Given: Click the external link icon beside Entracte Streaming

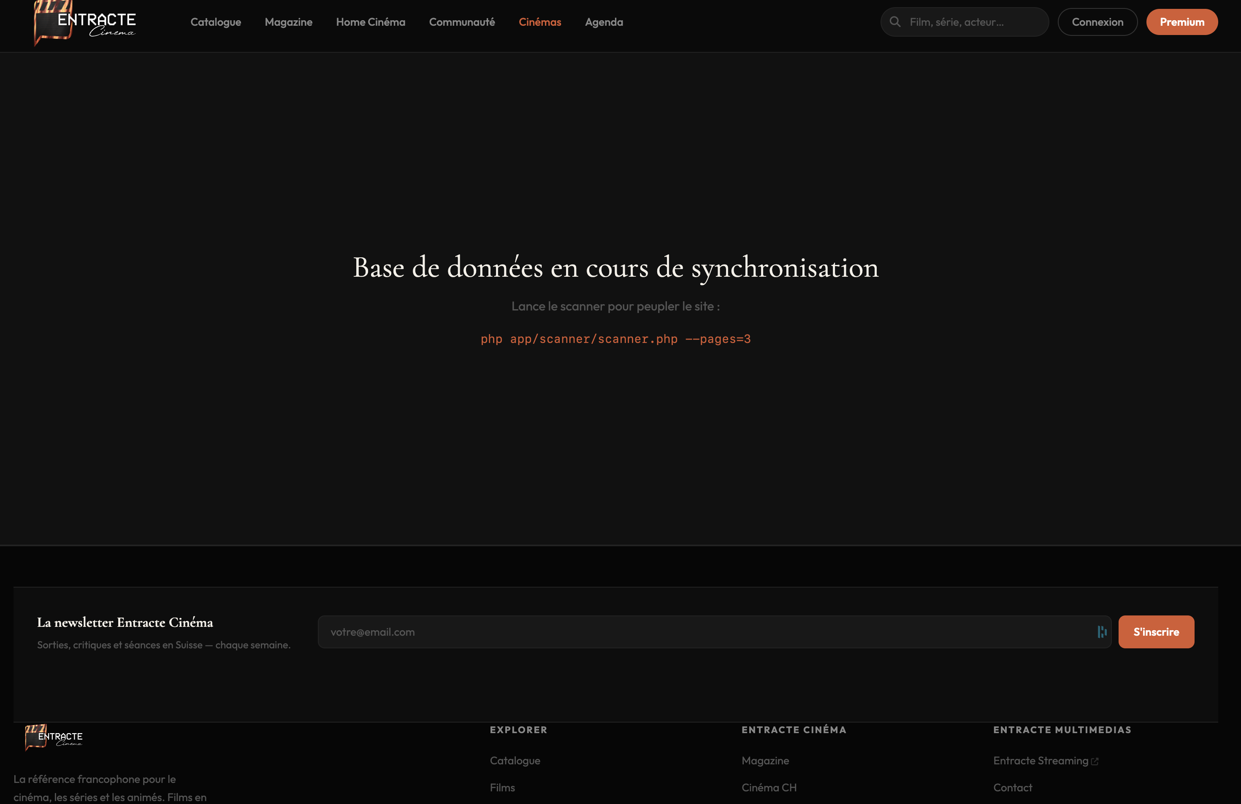Looking at the screenshot, I should tap(1095, 761).
